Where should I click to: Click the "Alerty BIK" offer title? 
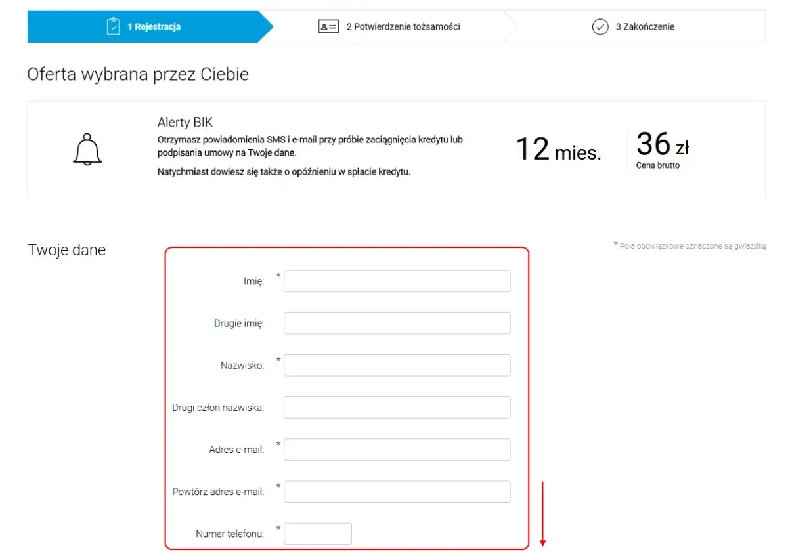coord(185,122)
